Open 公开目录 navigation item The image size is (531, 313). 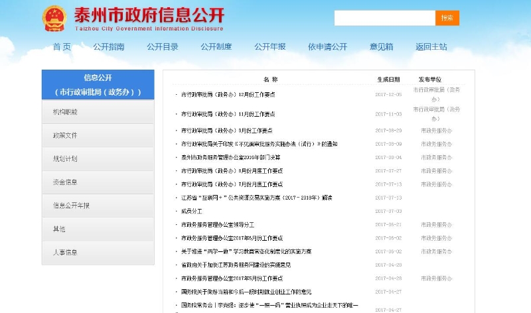[x=163, y=47]
